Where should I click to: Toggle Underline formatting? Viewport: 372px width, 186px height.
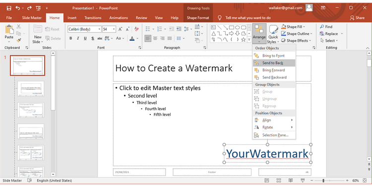85,38
